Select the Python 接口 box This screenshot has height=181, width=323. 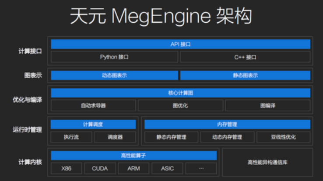[114, 57]
